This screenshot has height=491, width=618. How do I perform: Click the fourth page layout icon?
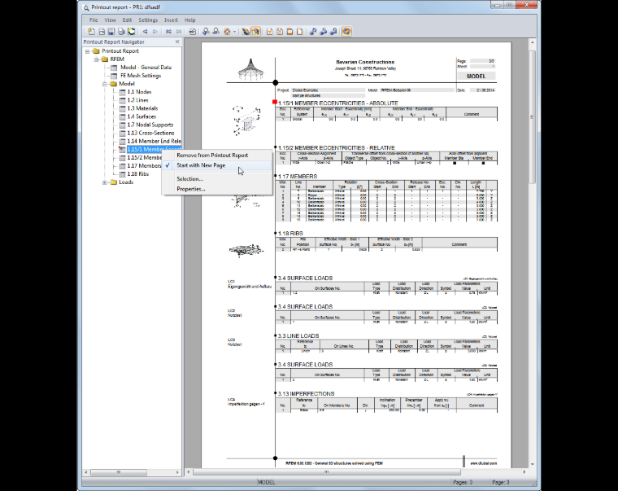(300, 32)
